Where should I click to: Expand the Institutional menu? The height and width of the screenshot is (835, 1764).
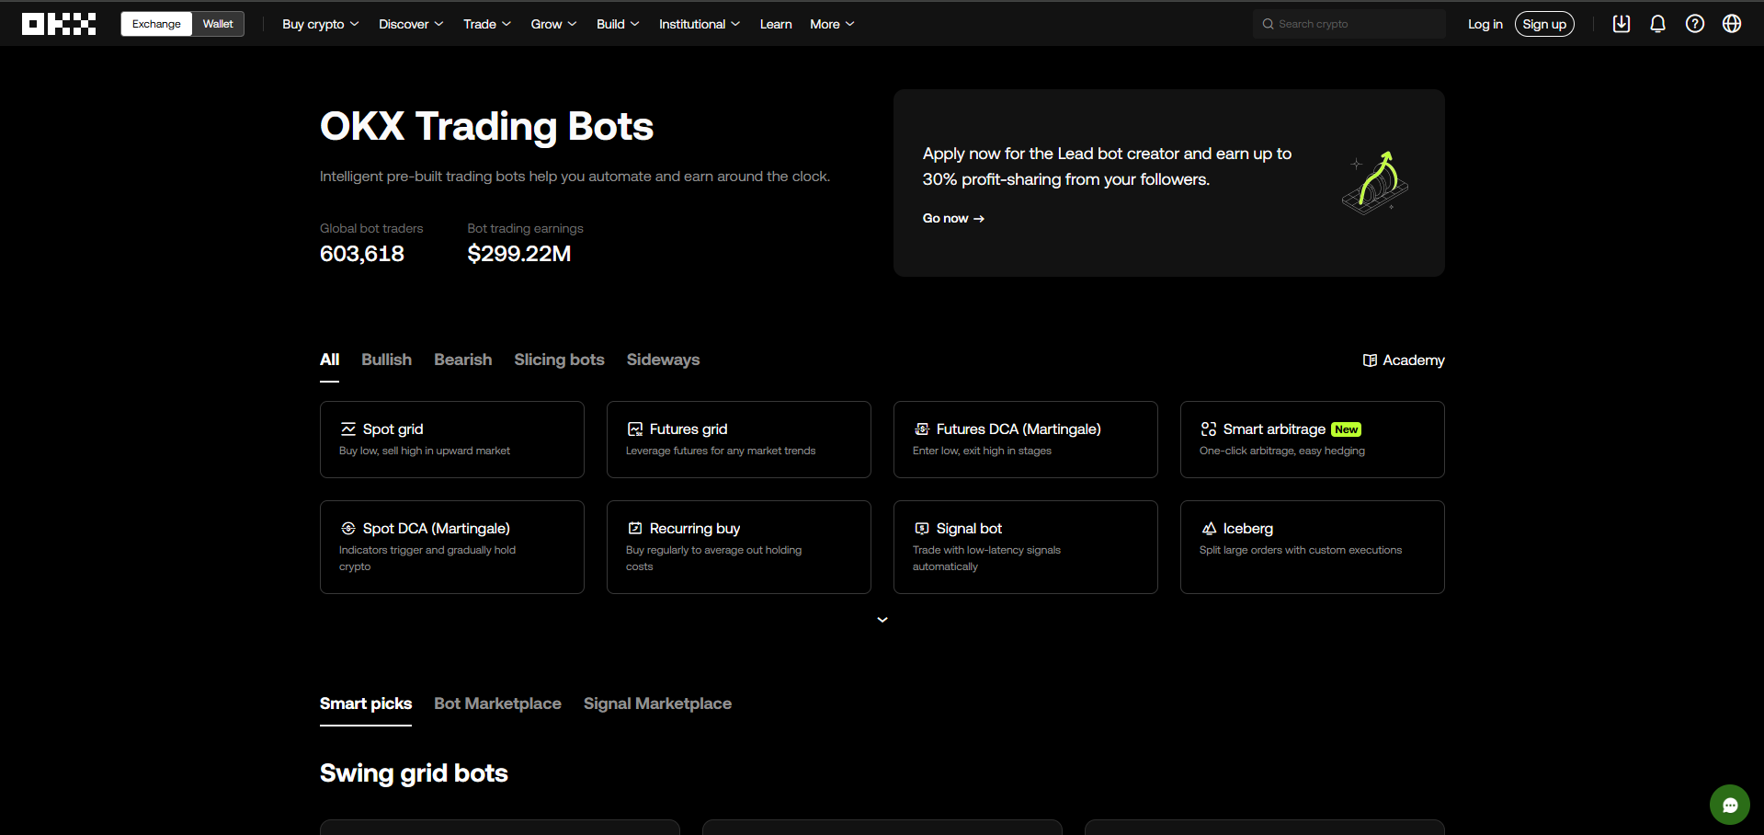click(700, 24)
